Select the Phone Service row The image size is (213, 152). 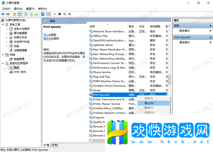pos(128,72)
